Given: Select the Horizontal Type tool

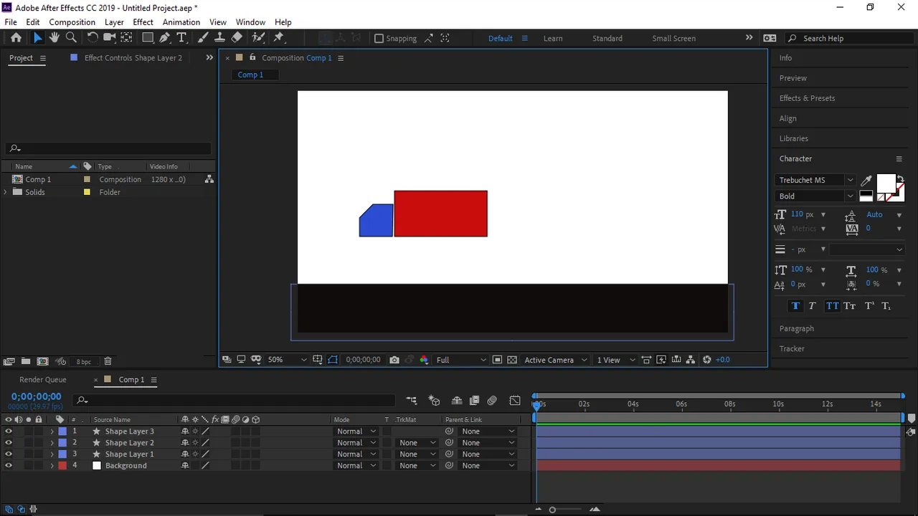Looking at the screenshot, I should coord(181,38).
